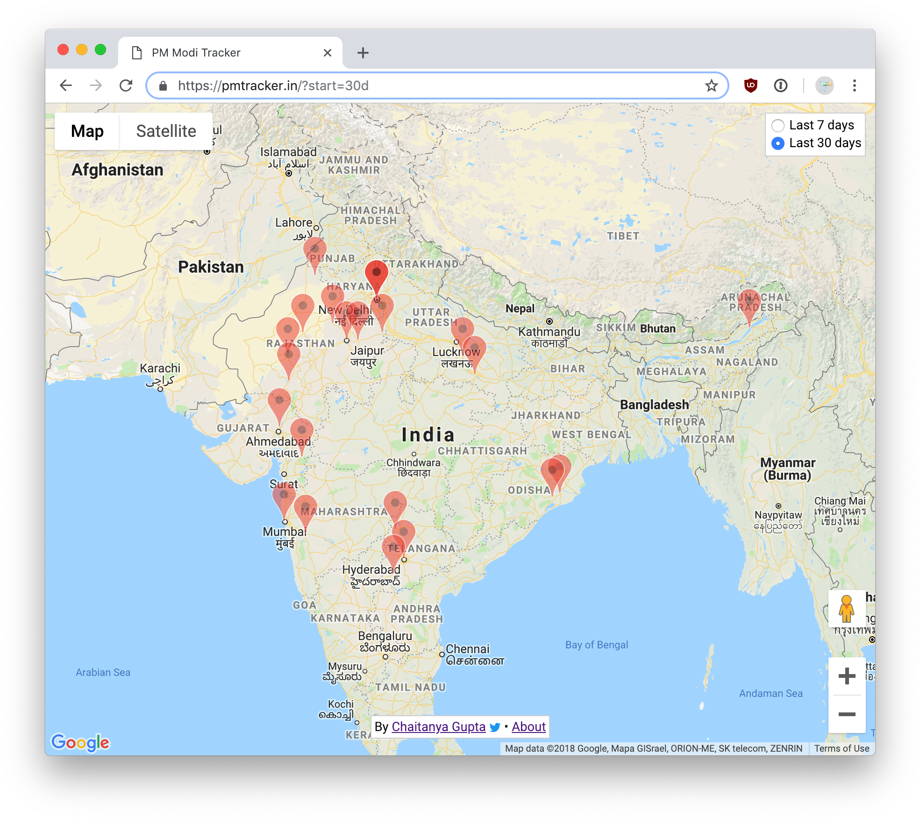Click the 'Bangladesh' country label
The image size is (920, 818).
(654, 405)
